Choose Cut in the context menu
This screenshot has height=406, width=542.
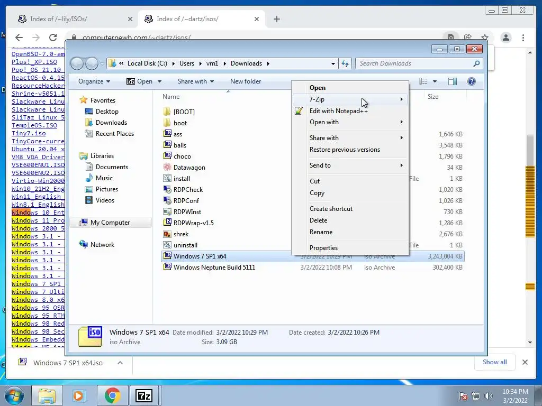(350, 181)
